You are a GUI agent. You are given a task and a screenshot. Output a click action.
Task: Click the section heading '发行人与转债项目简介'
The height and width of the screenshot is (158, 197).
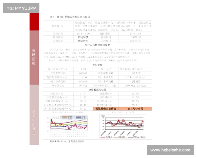click(x=98, y=45)
